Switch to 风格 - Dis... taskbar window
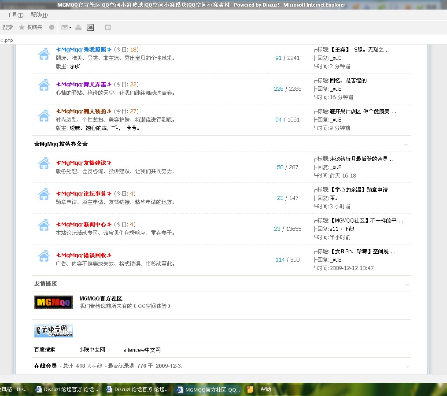The width and height of the screenshot is (447, 396). [x=14, y=389]
